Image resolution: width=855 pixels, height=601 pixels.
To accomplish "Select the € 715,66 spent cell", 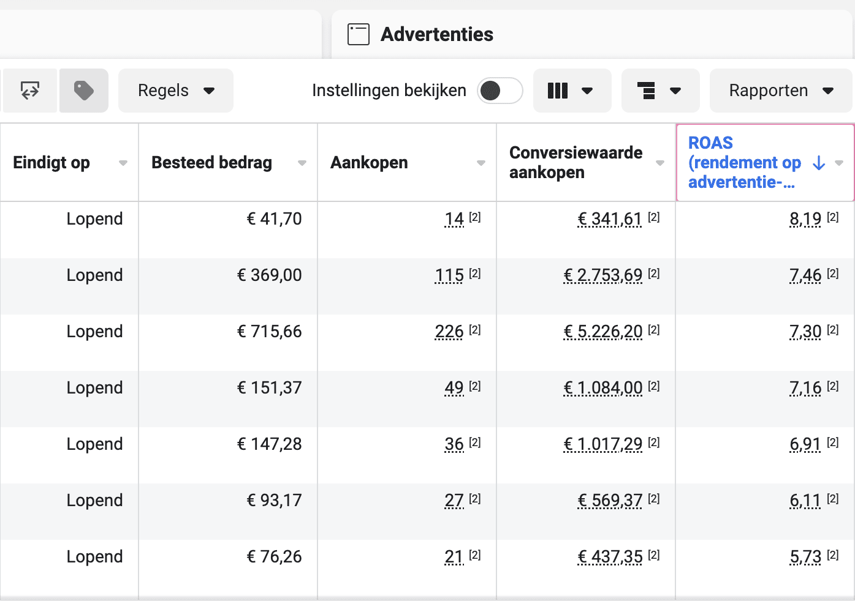I will tap(228, 342).
